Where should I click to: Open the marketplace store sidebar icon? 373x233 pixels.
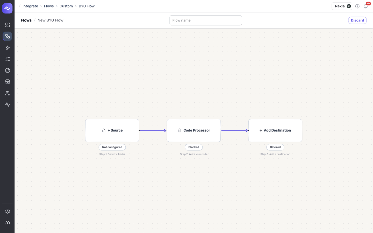pos(7,82)
